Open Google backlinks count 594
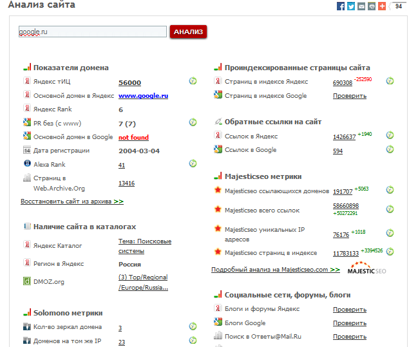 point(338,151)
